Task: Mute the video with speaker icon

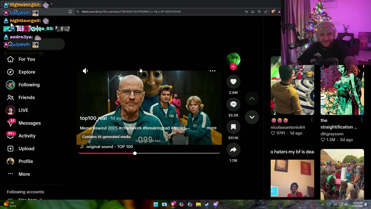Action: [85, 71]
